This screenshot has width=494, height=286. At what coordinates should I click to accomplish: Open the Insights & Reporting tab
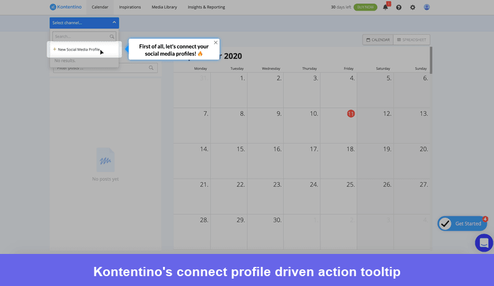click(206, 7)
